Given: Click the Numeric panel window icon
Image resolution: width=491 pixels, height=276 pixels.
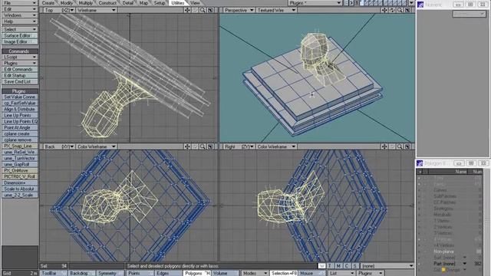Looking at the screenshot, I should 420,5.
